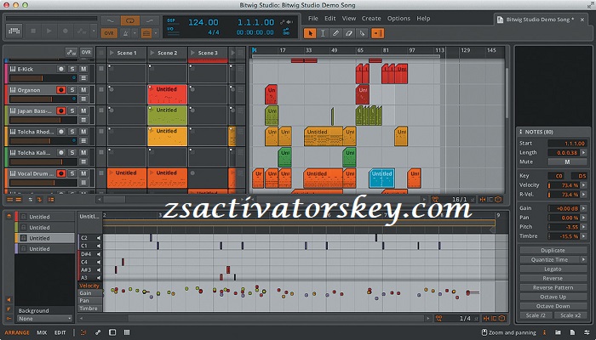Select the Timbre expression lane
The image size is (596, 340).
point(89,309)
